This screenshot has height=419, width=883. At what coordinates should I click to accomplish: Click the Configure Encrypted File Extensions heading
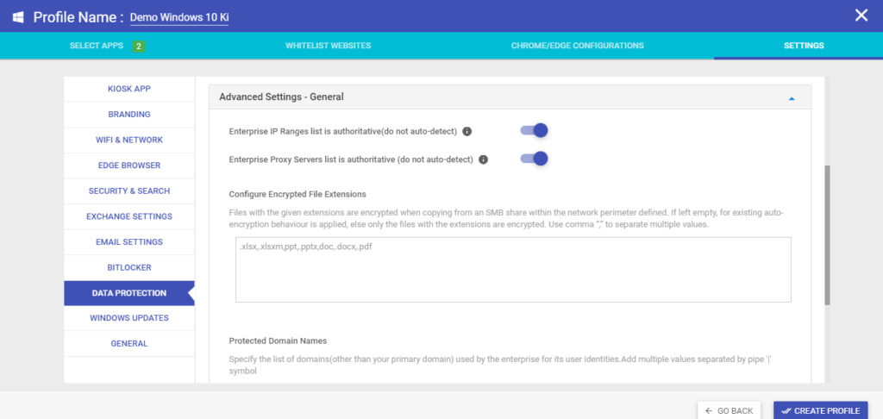click(297, 194)
